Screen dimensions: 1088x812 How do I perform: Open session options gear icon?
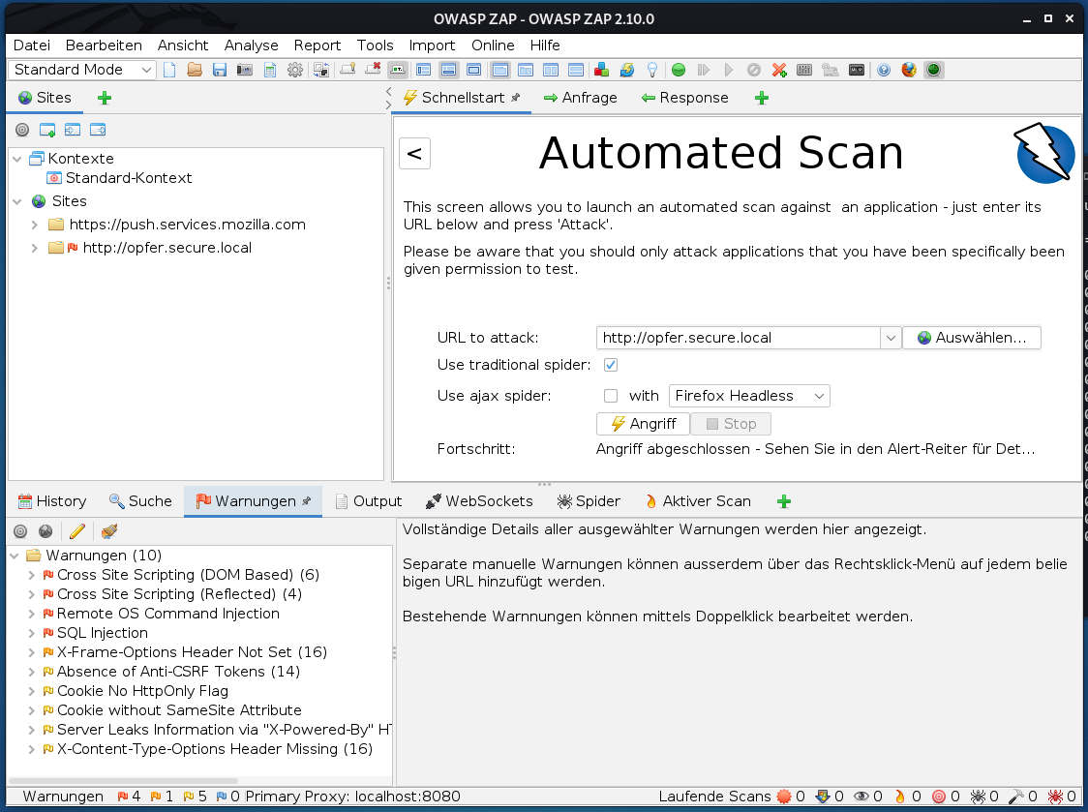click(x=295, y=70)
